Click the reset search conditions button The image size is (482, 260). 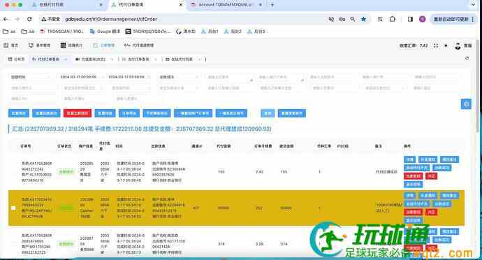click(x=292, y=113)
